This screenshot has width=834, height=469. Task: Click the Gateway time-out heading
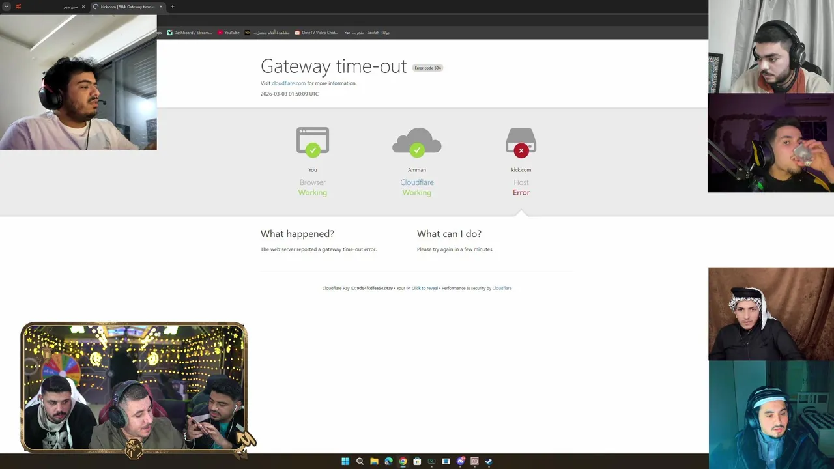click(x=334, y=66)
